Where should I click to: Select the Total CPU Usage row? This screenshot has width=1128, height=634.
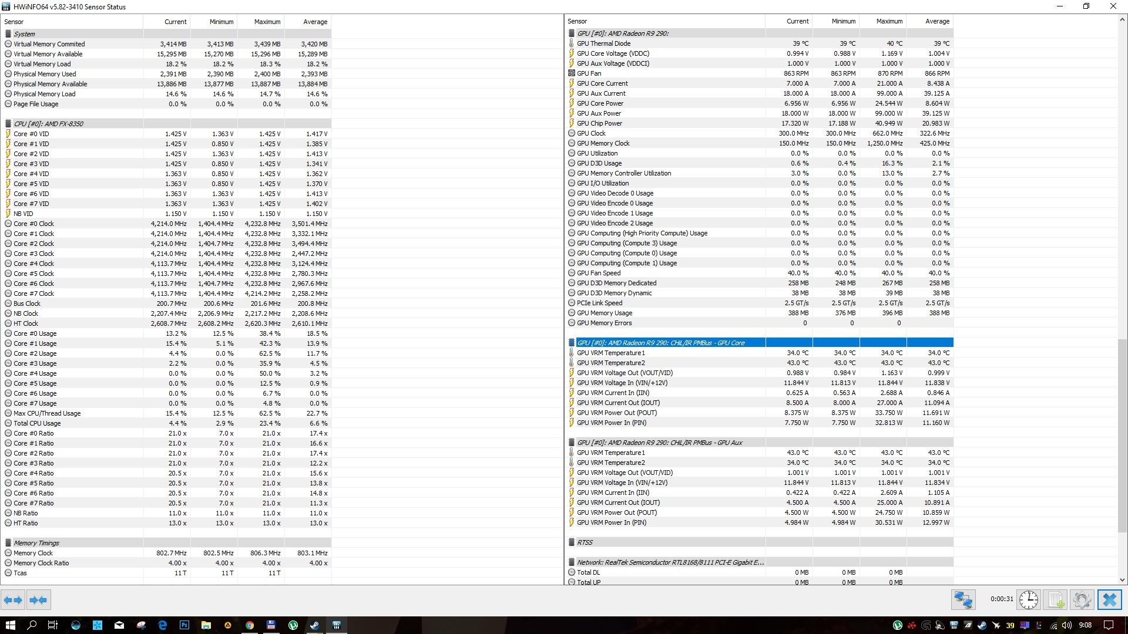coord(37,423)
